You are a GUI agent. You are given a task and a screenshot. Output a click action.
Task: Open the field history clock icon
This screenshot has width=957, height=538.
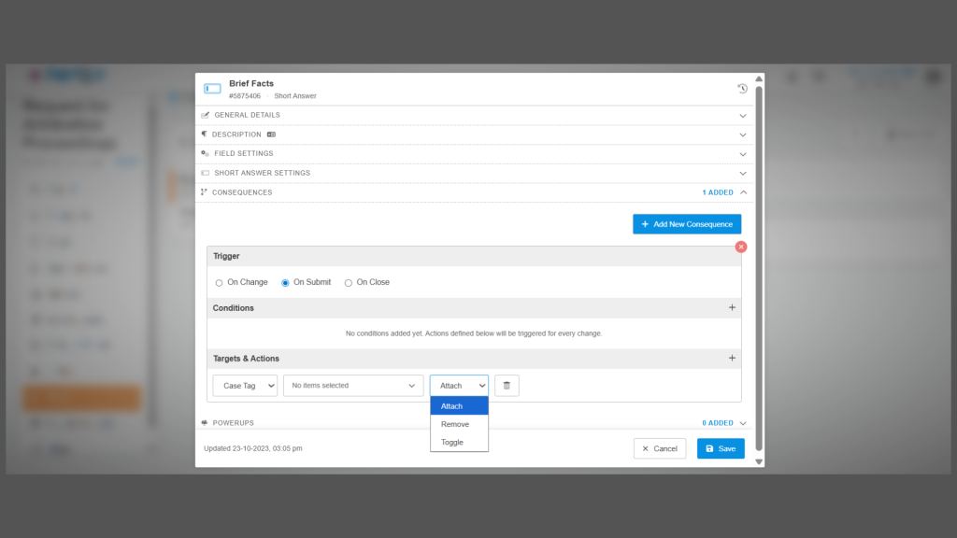(742, 89)
